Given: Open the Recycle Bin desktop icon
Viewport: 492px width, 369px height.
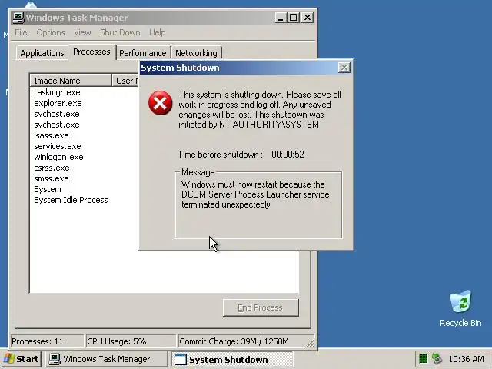Looking at the screenshot, I should tap(460, 309).
